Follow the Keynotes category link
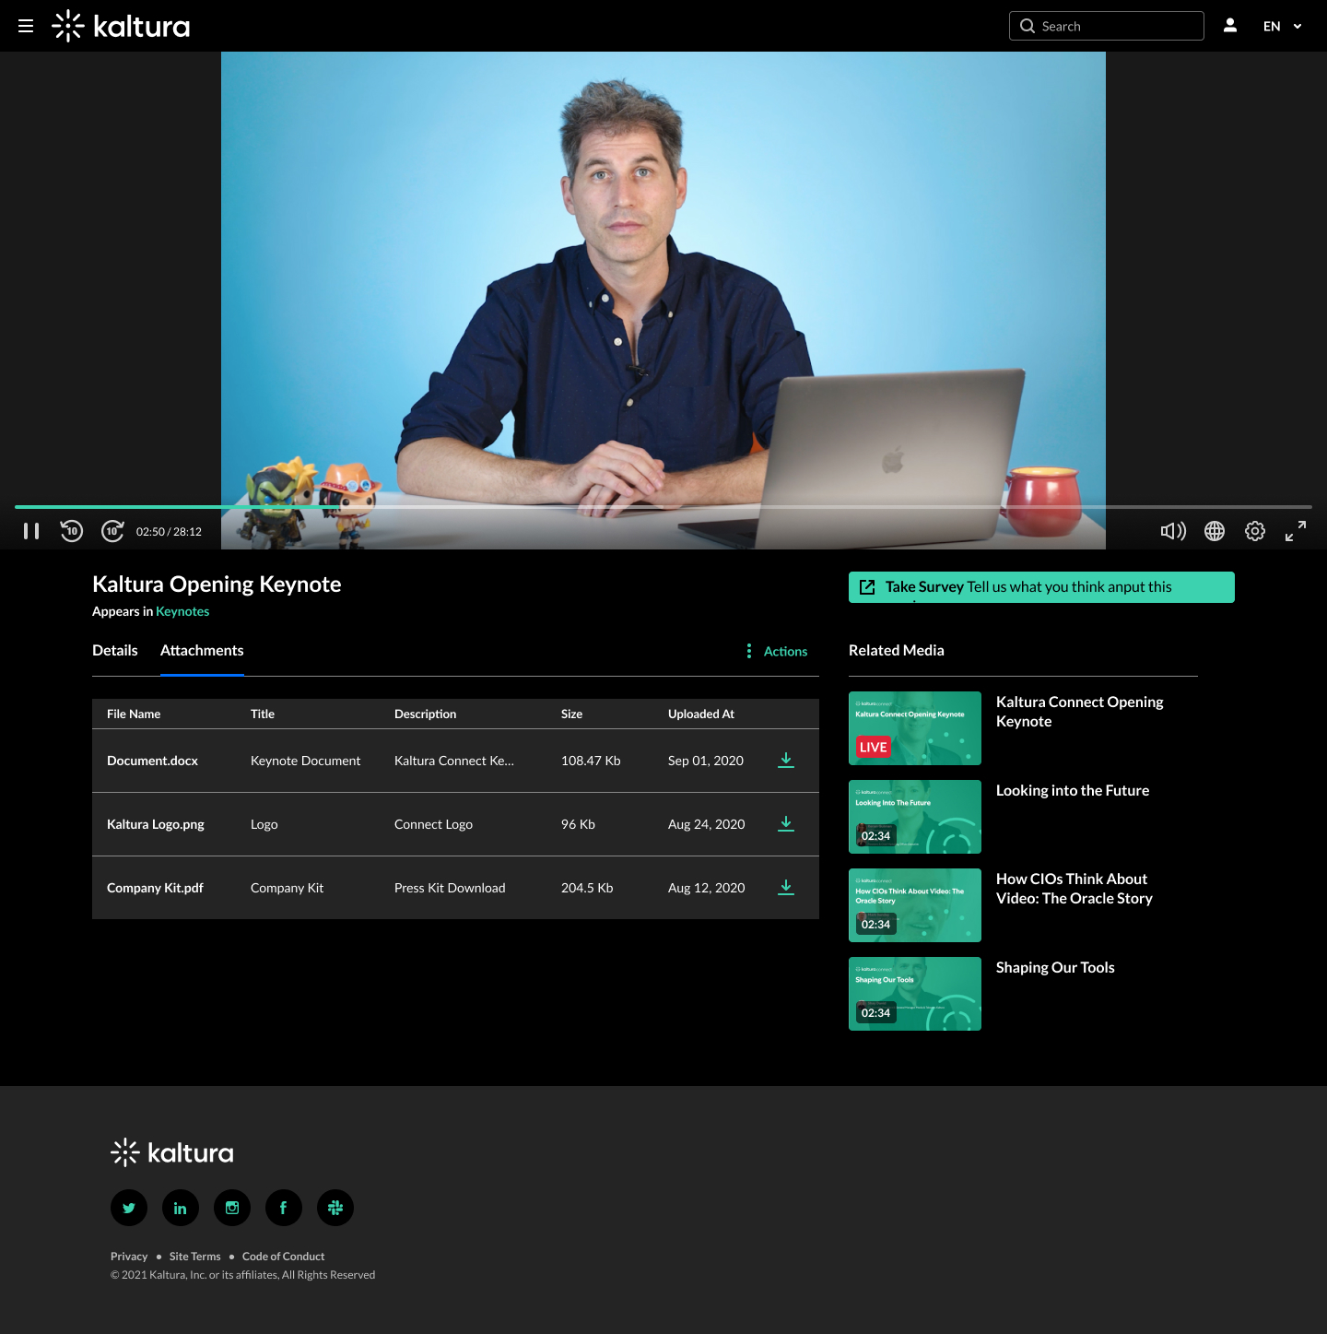 [182, 611]
